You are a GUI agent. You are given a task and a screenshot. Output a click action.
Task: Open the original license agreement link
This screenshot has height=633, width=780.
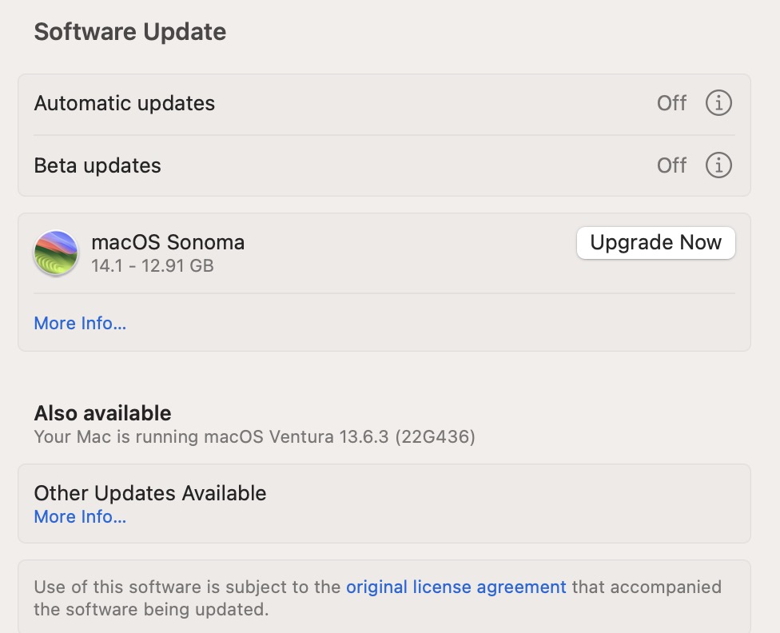[x=456, y=587]
